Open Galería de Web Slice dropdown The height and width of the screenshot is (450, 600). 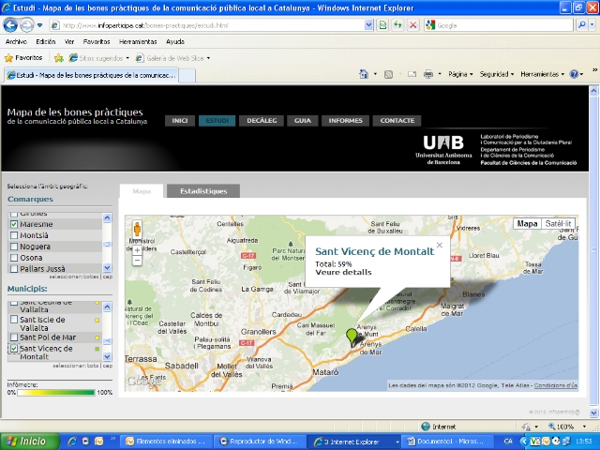coord(208,58)
